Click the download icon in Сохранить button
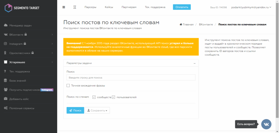279x133 pixels. pos(89,110)
